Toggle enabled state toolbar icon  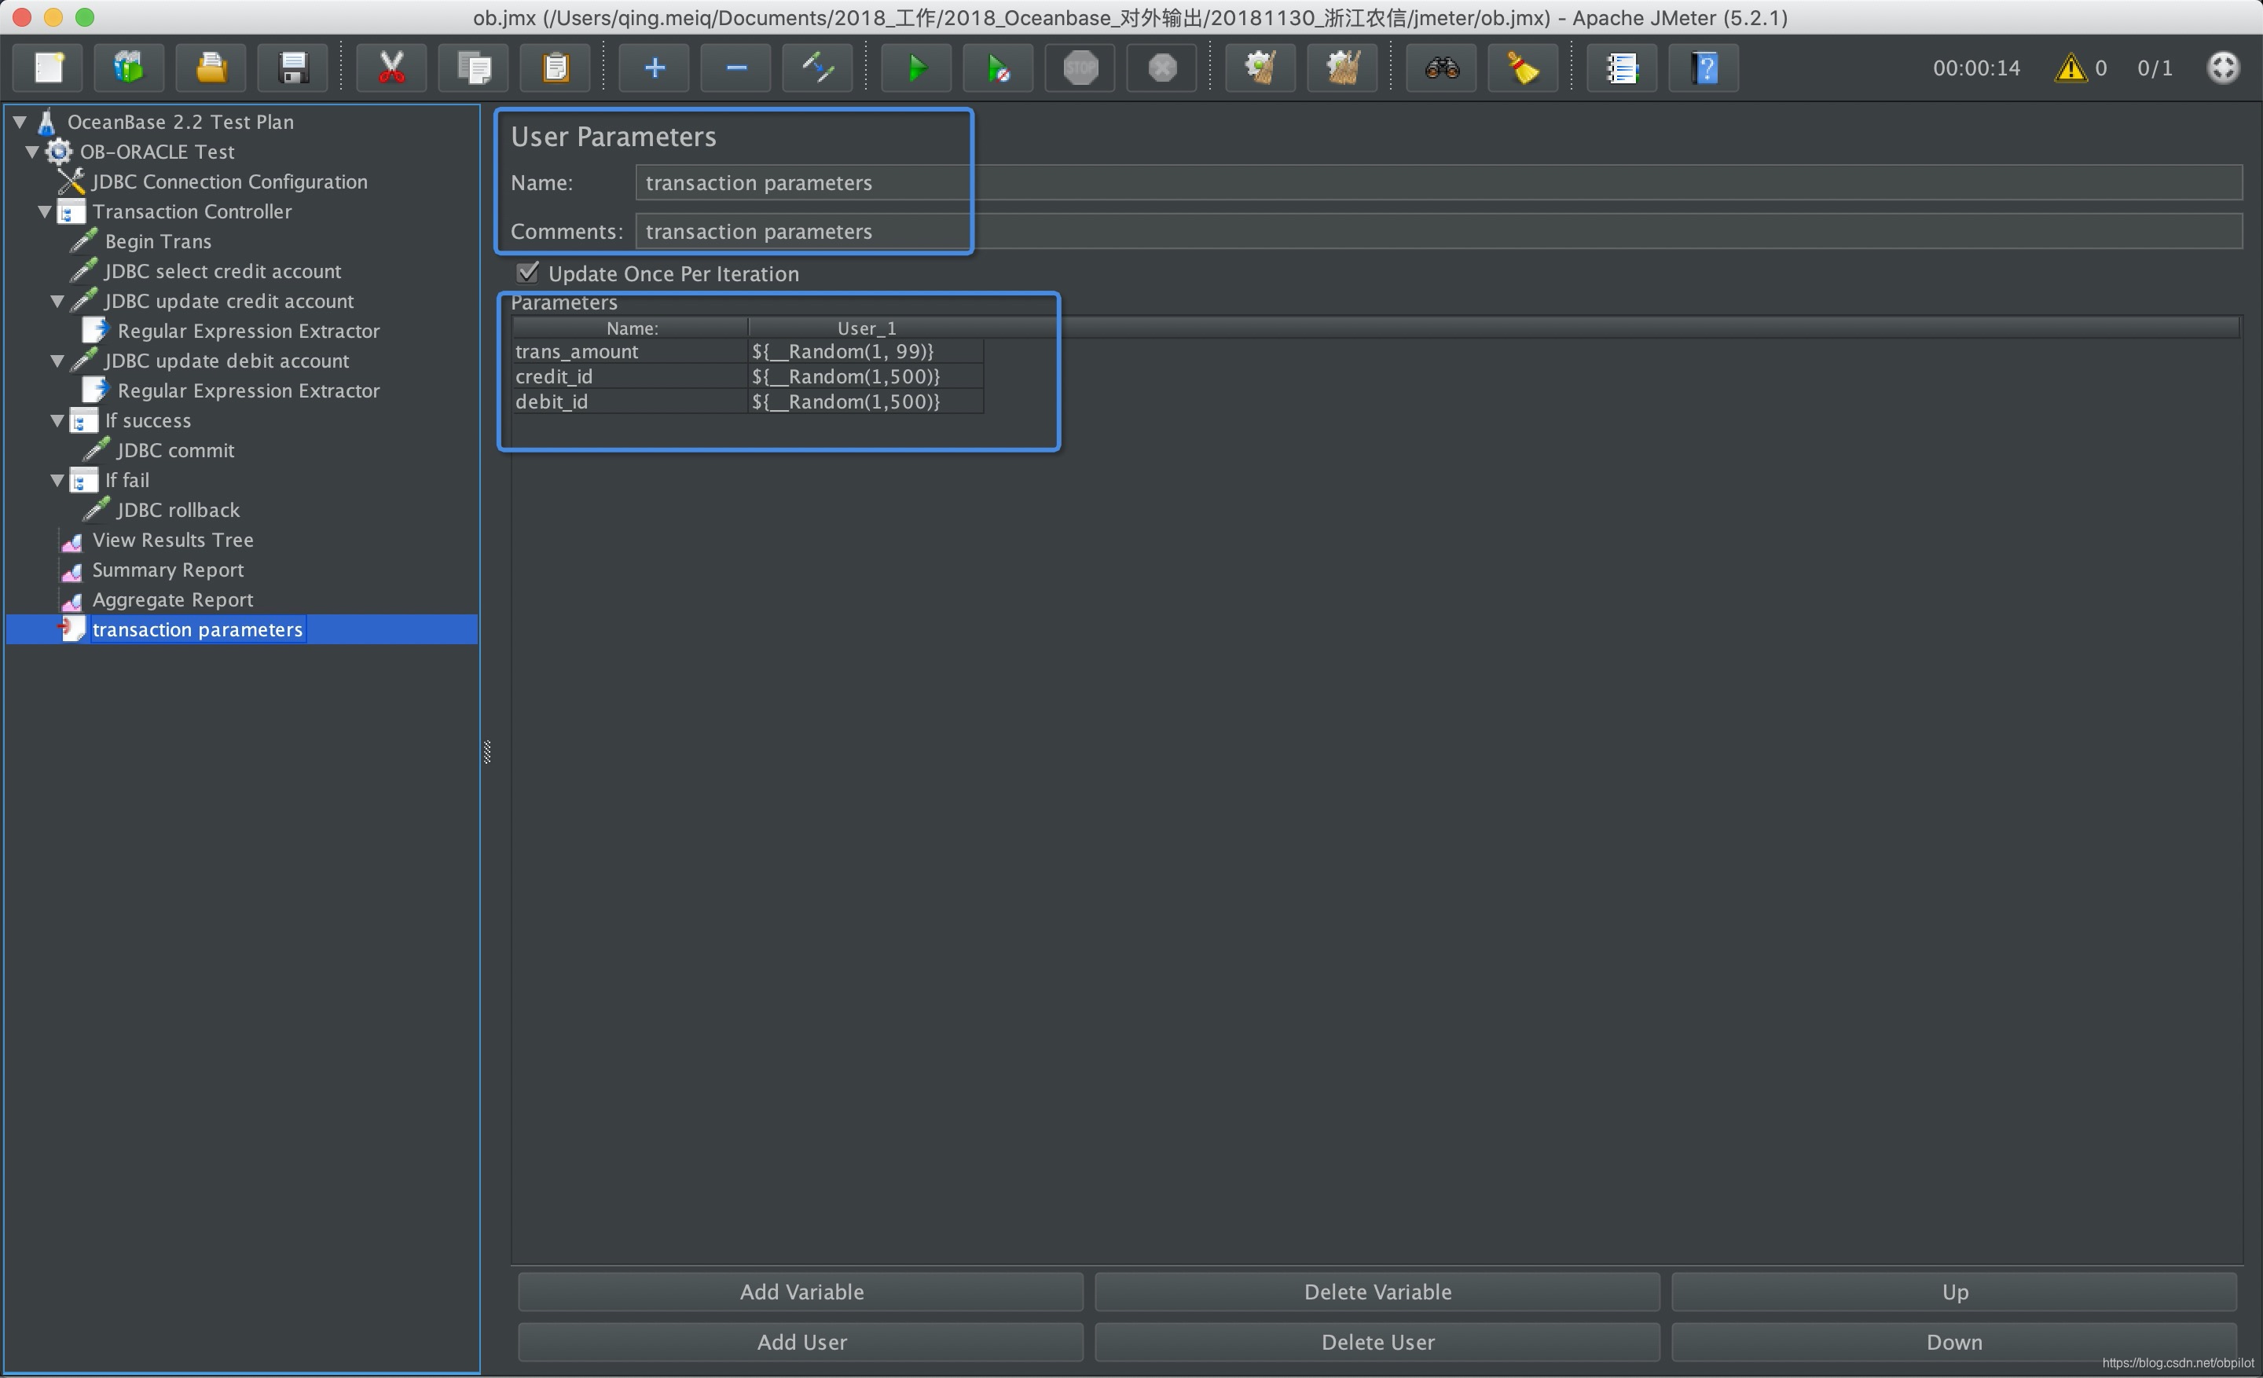817,68
